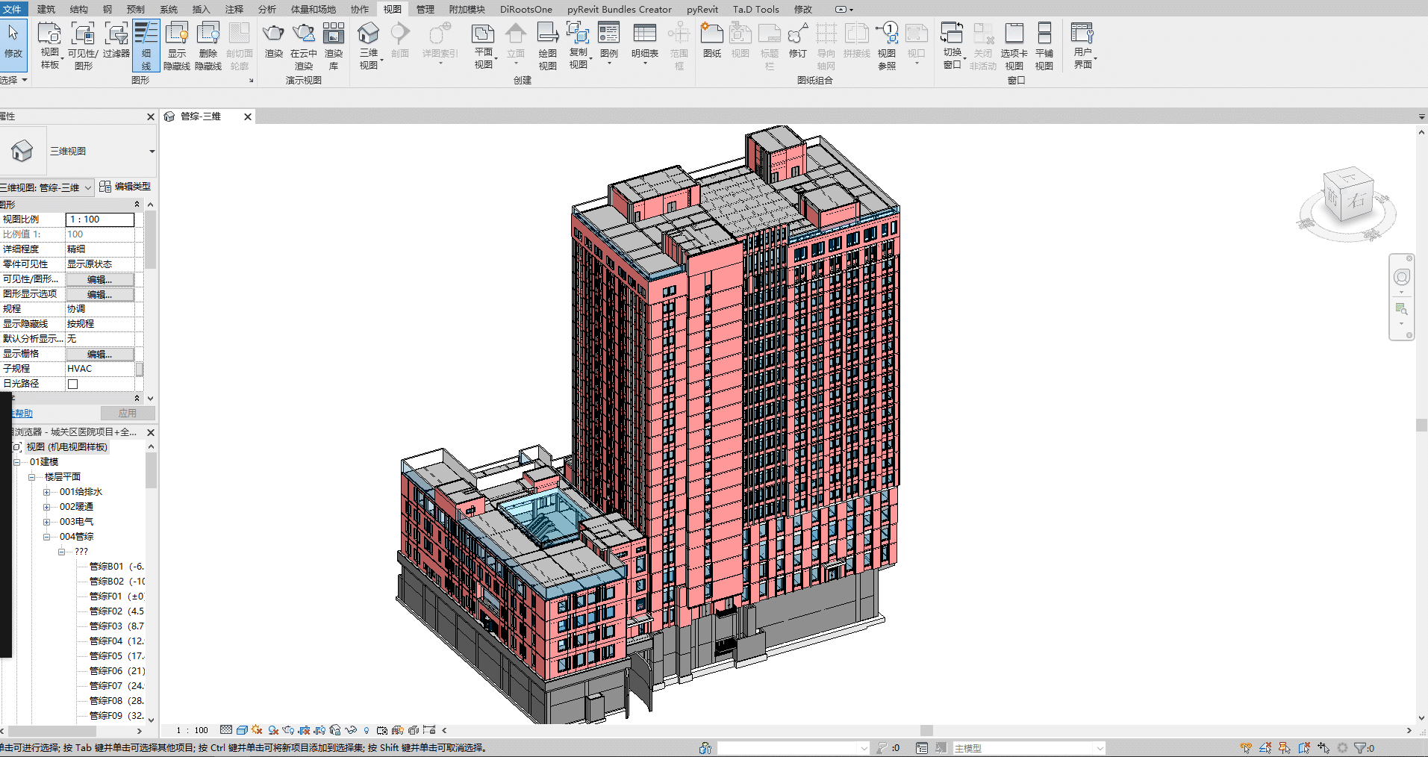The width and height of the screenshot is (1428, 757).
Task: Click Duplicate View (复制视图) tool
Action: [579, 46]
